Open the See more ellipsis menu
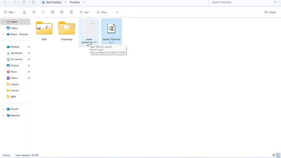Screen dimensions: 281x158 click(x=117, y=12)
